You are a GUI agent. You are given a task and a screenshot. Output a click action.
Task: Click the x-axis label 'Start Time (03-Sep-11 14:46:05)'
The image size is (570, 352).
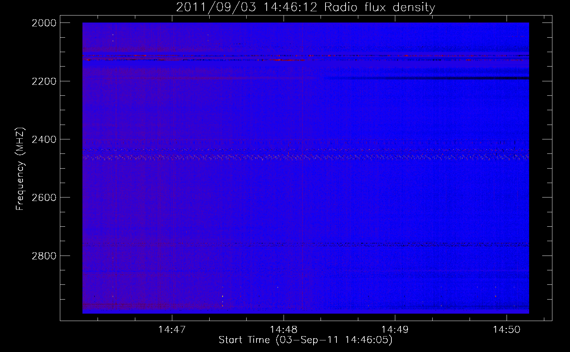(305, 340)
